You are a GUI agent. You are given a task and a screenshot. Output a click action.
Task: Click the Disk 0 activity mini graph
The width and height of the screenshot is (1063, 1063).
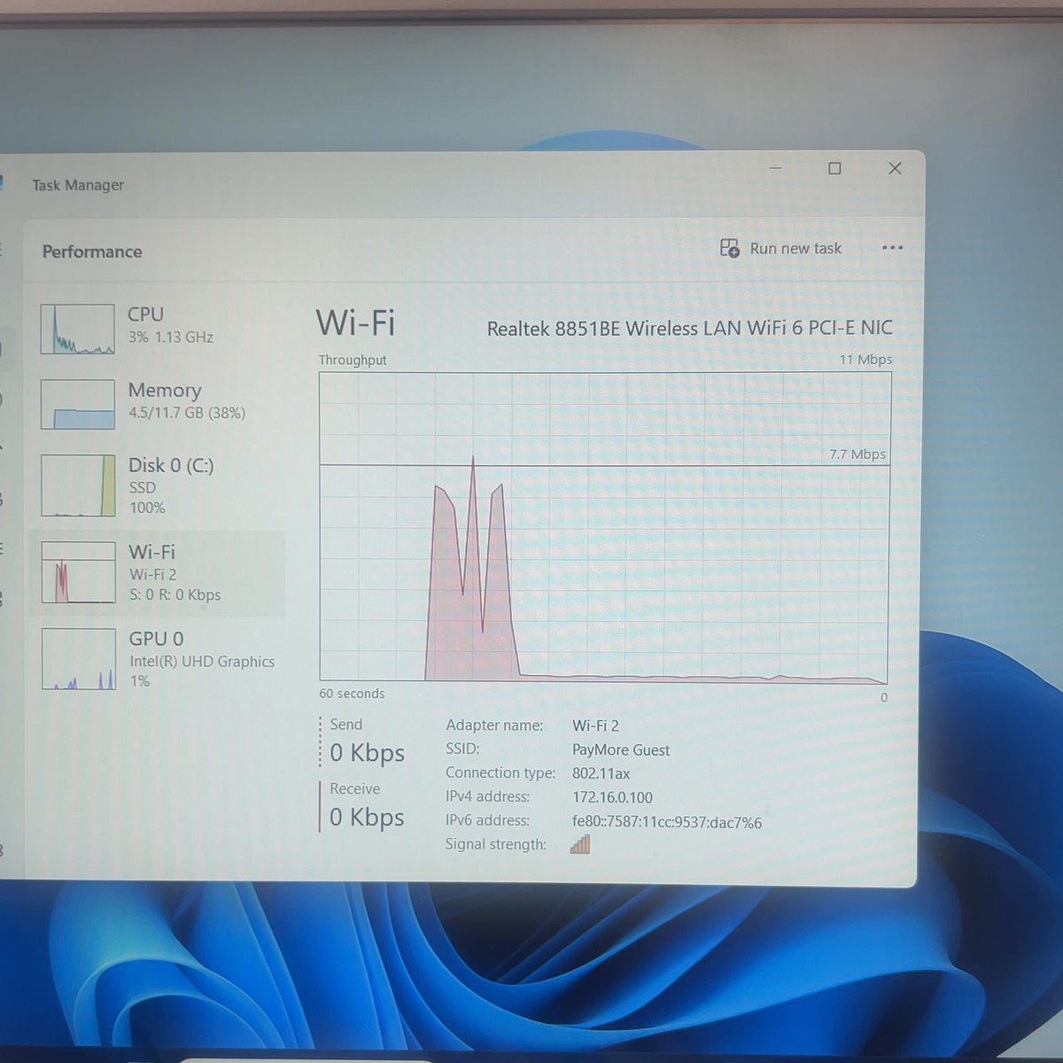(x=78, y=485)
